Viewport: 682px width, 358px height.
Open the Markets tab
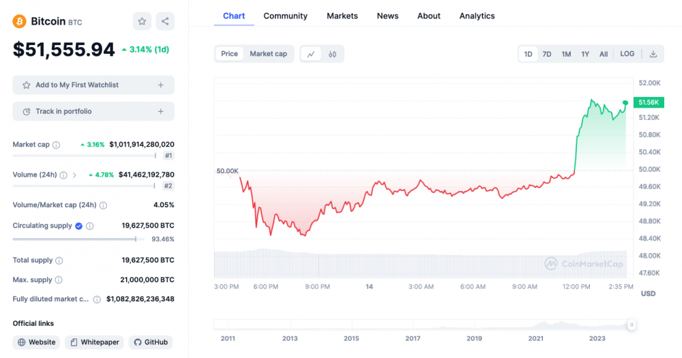click(x=342, y=16)
